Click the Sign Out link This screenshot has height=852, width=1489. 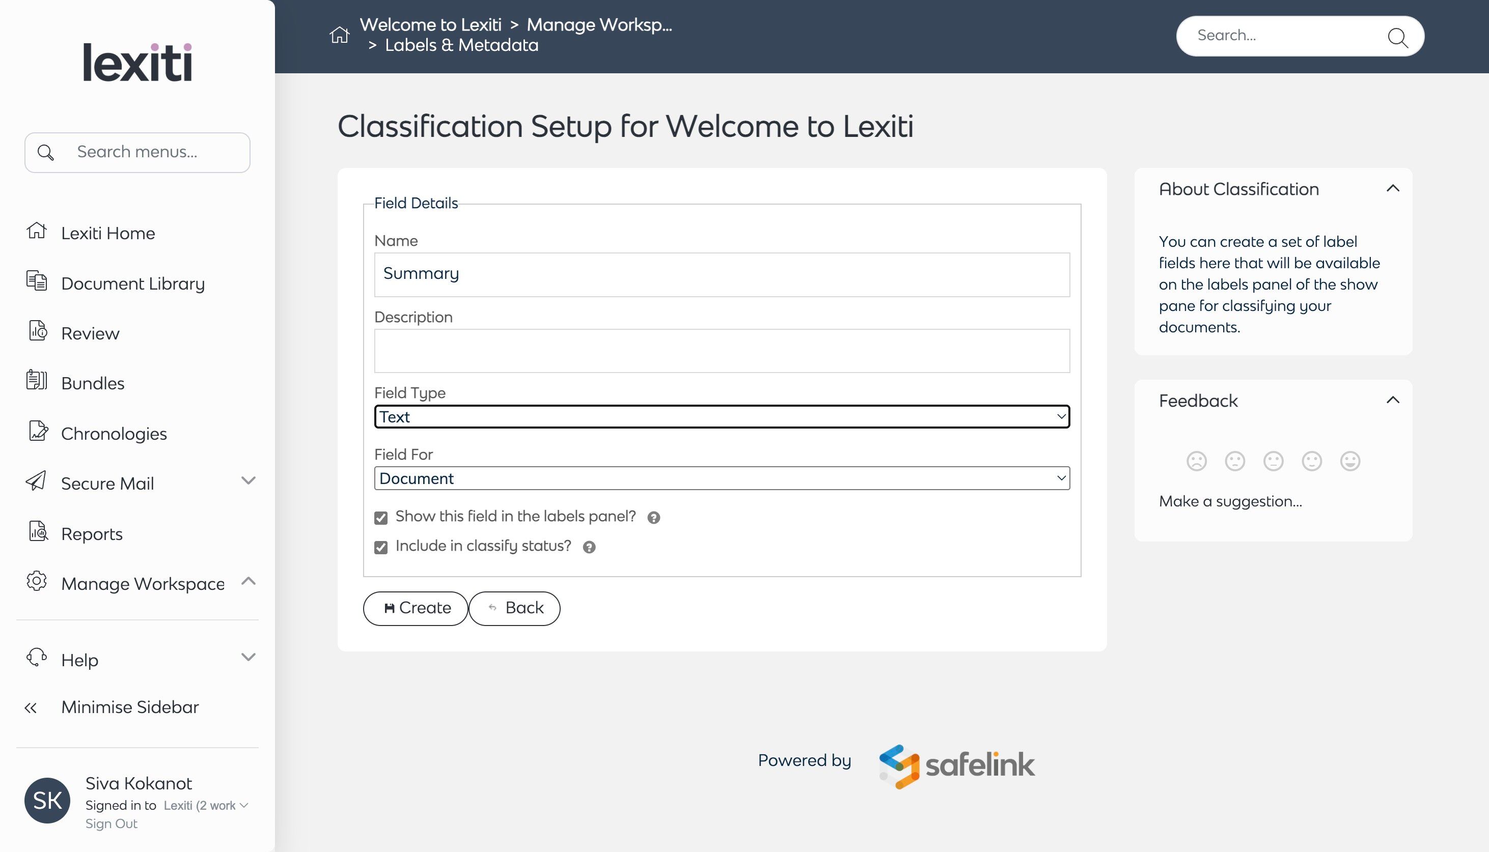[111, 823]
